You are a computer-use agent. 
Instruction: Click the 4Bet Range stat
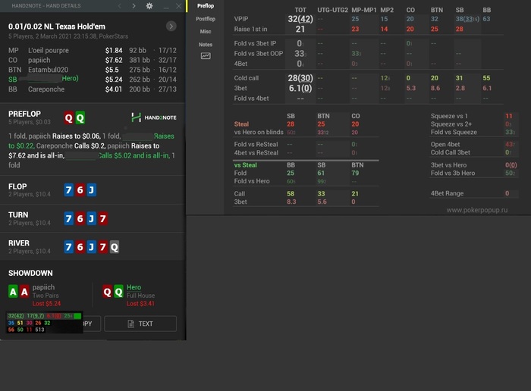coord(447,193)
